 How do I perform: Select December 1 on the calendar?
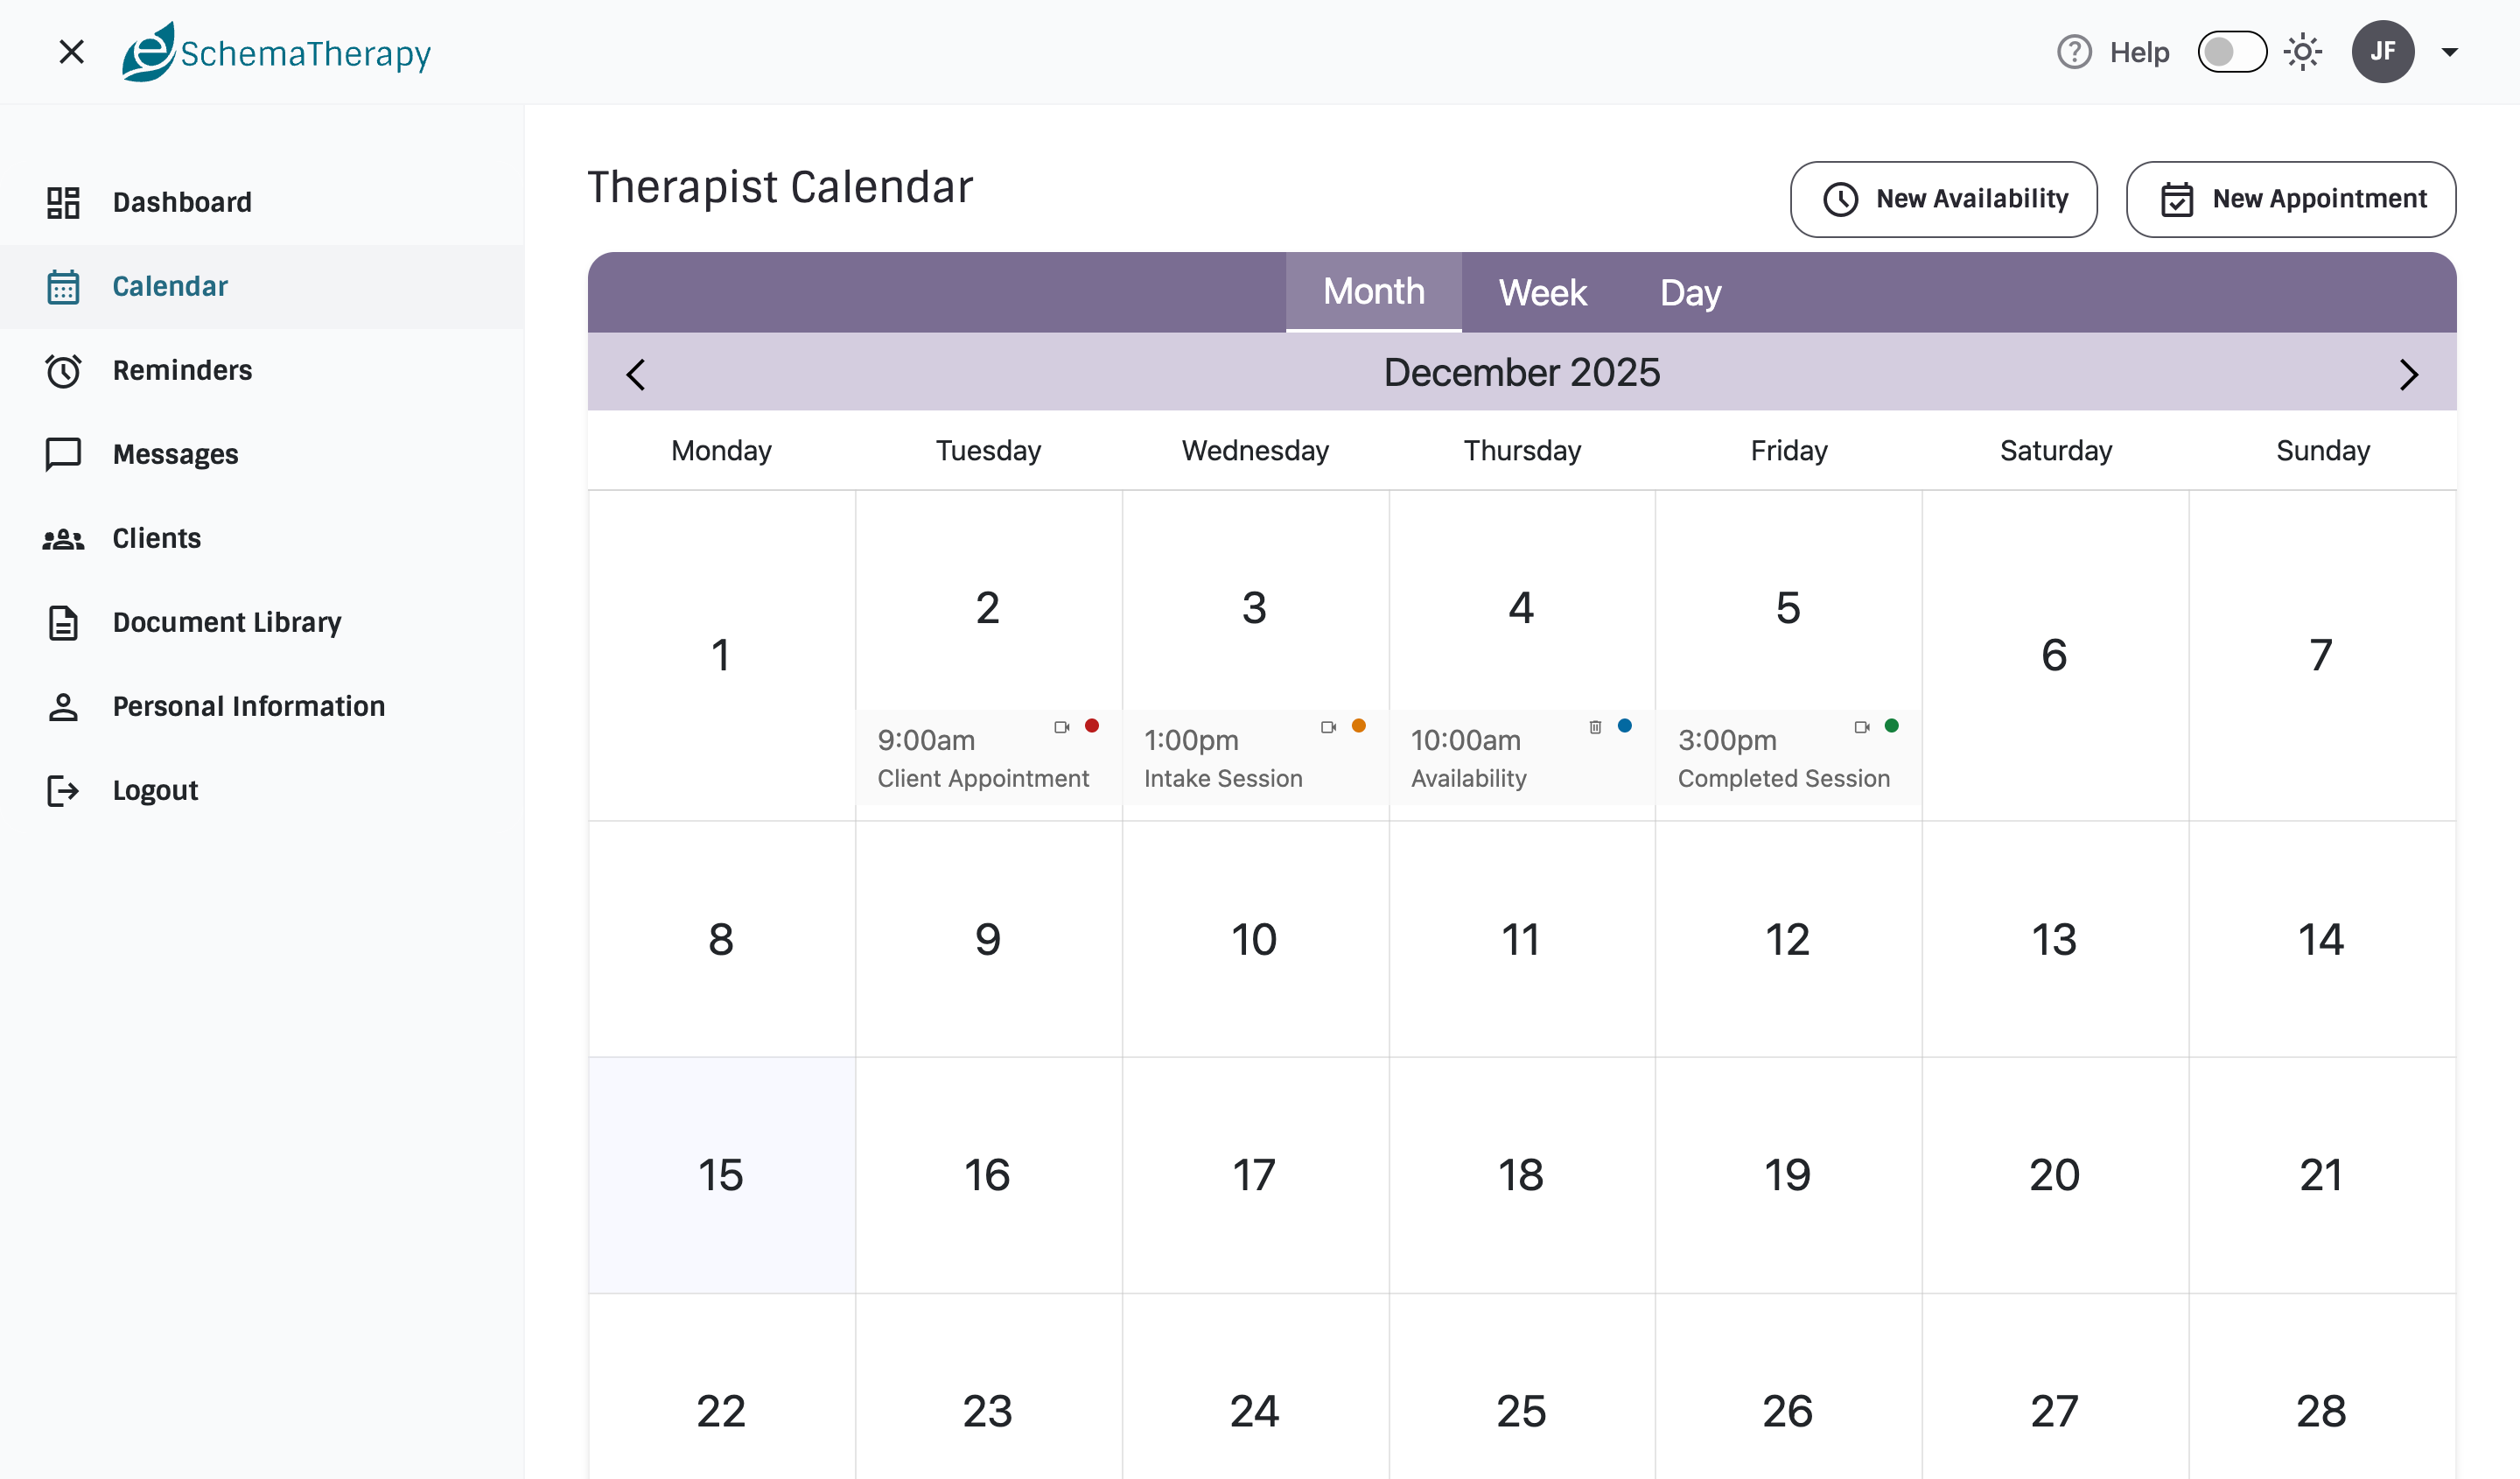point(721,655)
